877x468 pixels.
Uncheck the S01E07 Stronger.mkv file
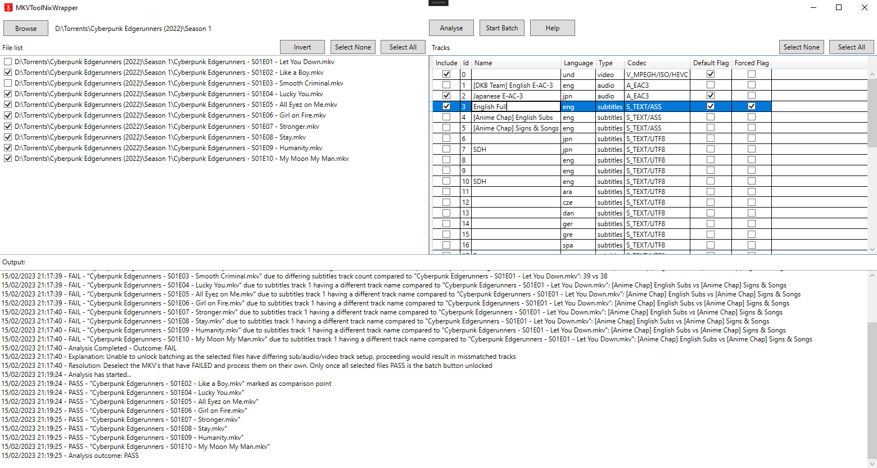(8, 127)
